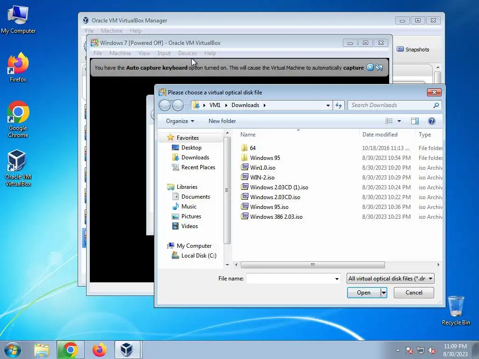This screenshot has height=359, width=479.
Task: Open the Devices menu in VM window
Action: pos(187,53)
